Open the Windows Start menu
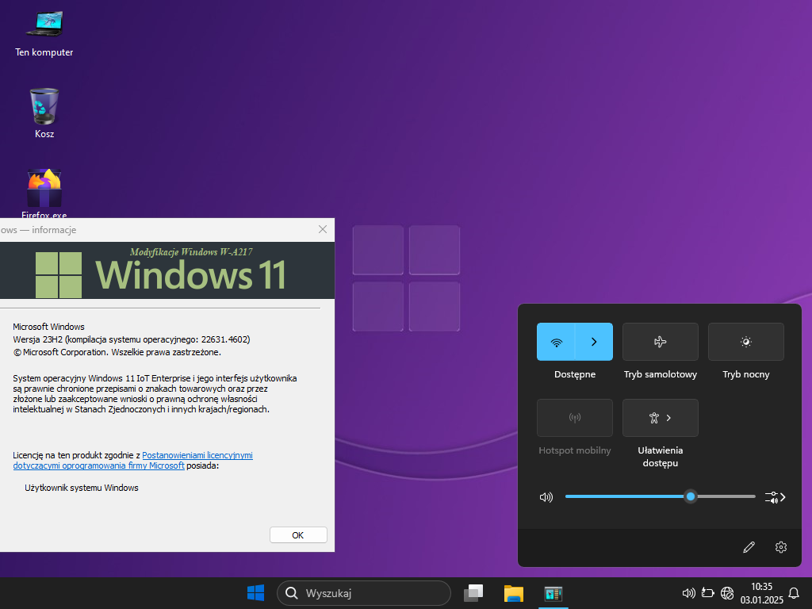The height and width of the screenshot is (609, 812). coord(255,592)
